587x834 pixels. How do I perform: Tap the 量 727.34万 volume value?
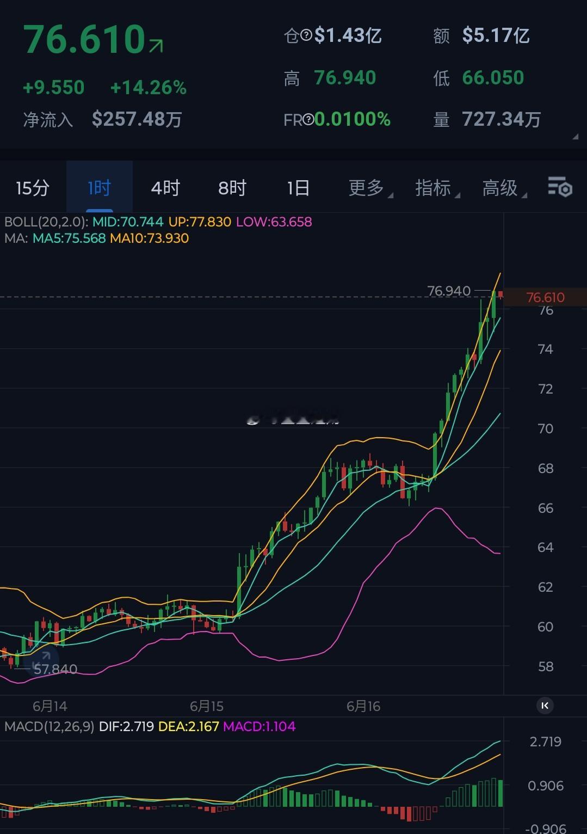click(502, 119)
